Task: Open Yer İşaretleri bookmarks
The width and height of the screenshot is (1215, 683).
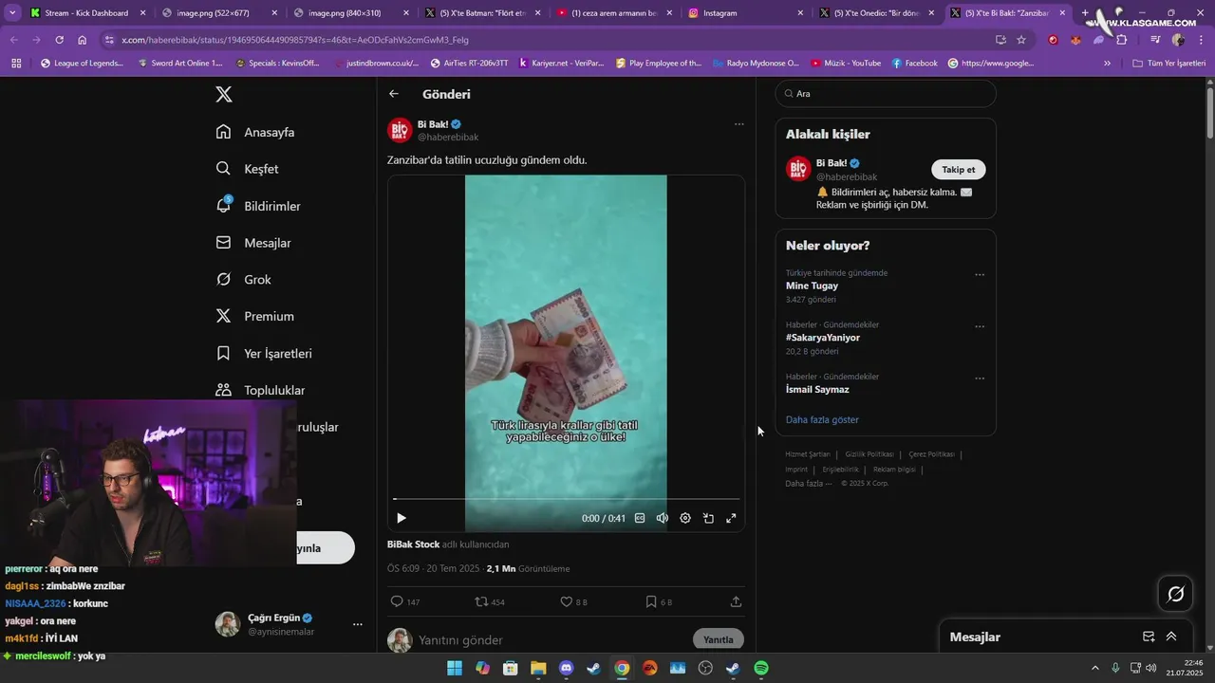Action: coord(264,353)
